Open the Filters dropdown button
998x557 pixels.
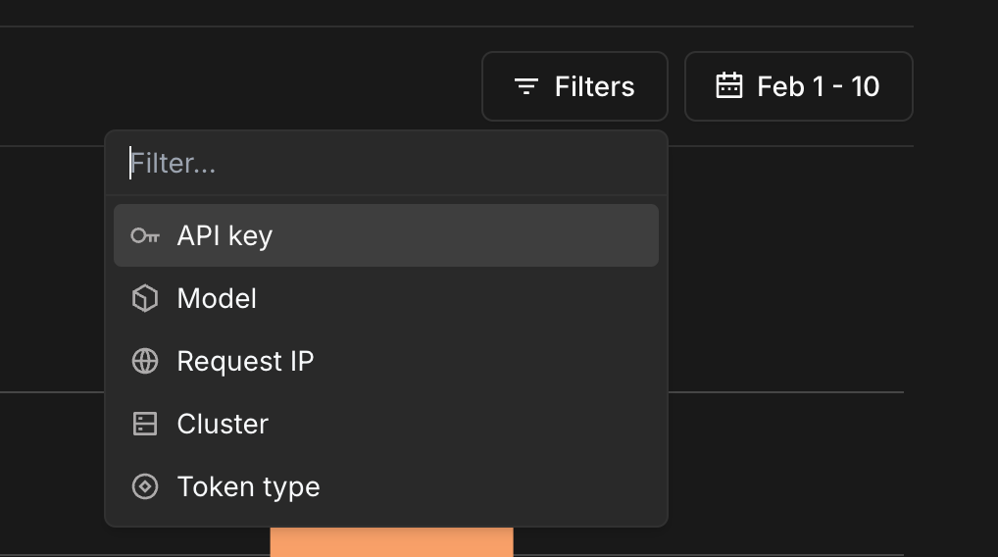click(574, 86)
